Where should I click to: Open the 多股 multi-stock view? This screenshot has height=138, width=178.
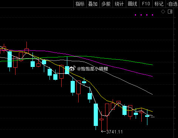coord(106,4)
